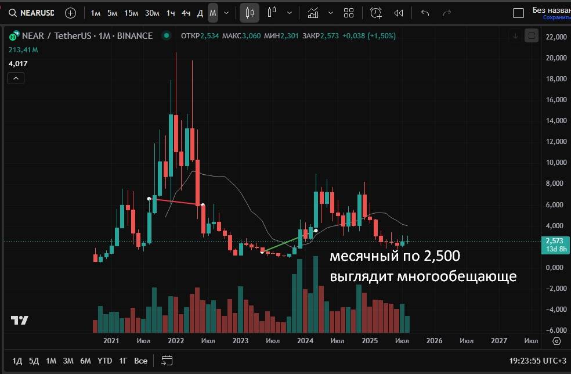Click the add symbol plus icon
This screenshot has width=571, height=374.
[70, 13]
